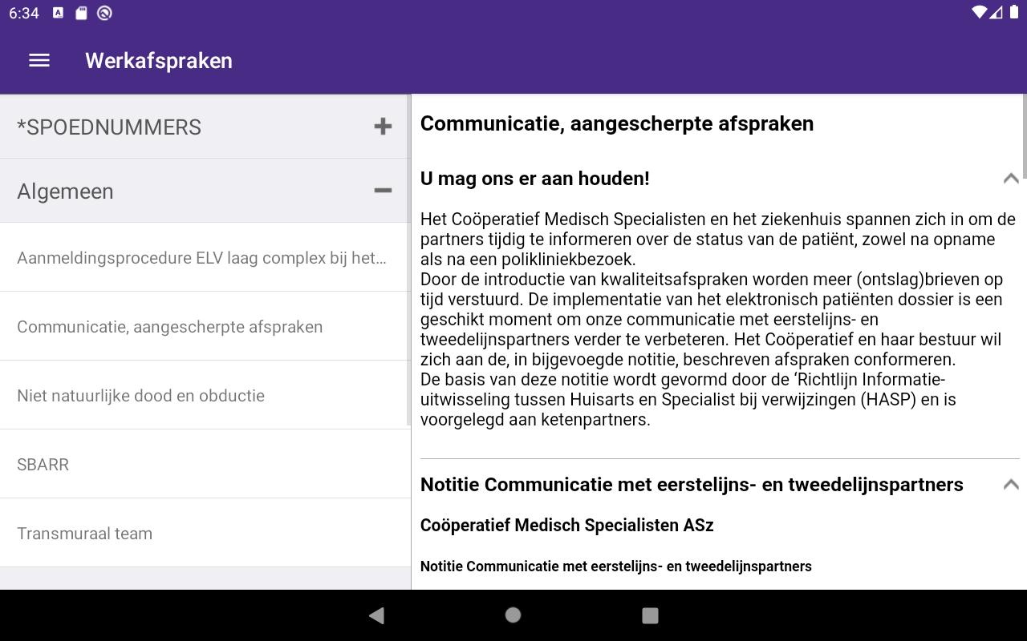This screenshot has height=641, width=1027.
Task: Tap the mobile signal strength icon
Action: [x=997, y=12]
